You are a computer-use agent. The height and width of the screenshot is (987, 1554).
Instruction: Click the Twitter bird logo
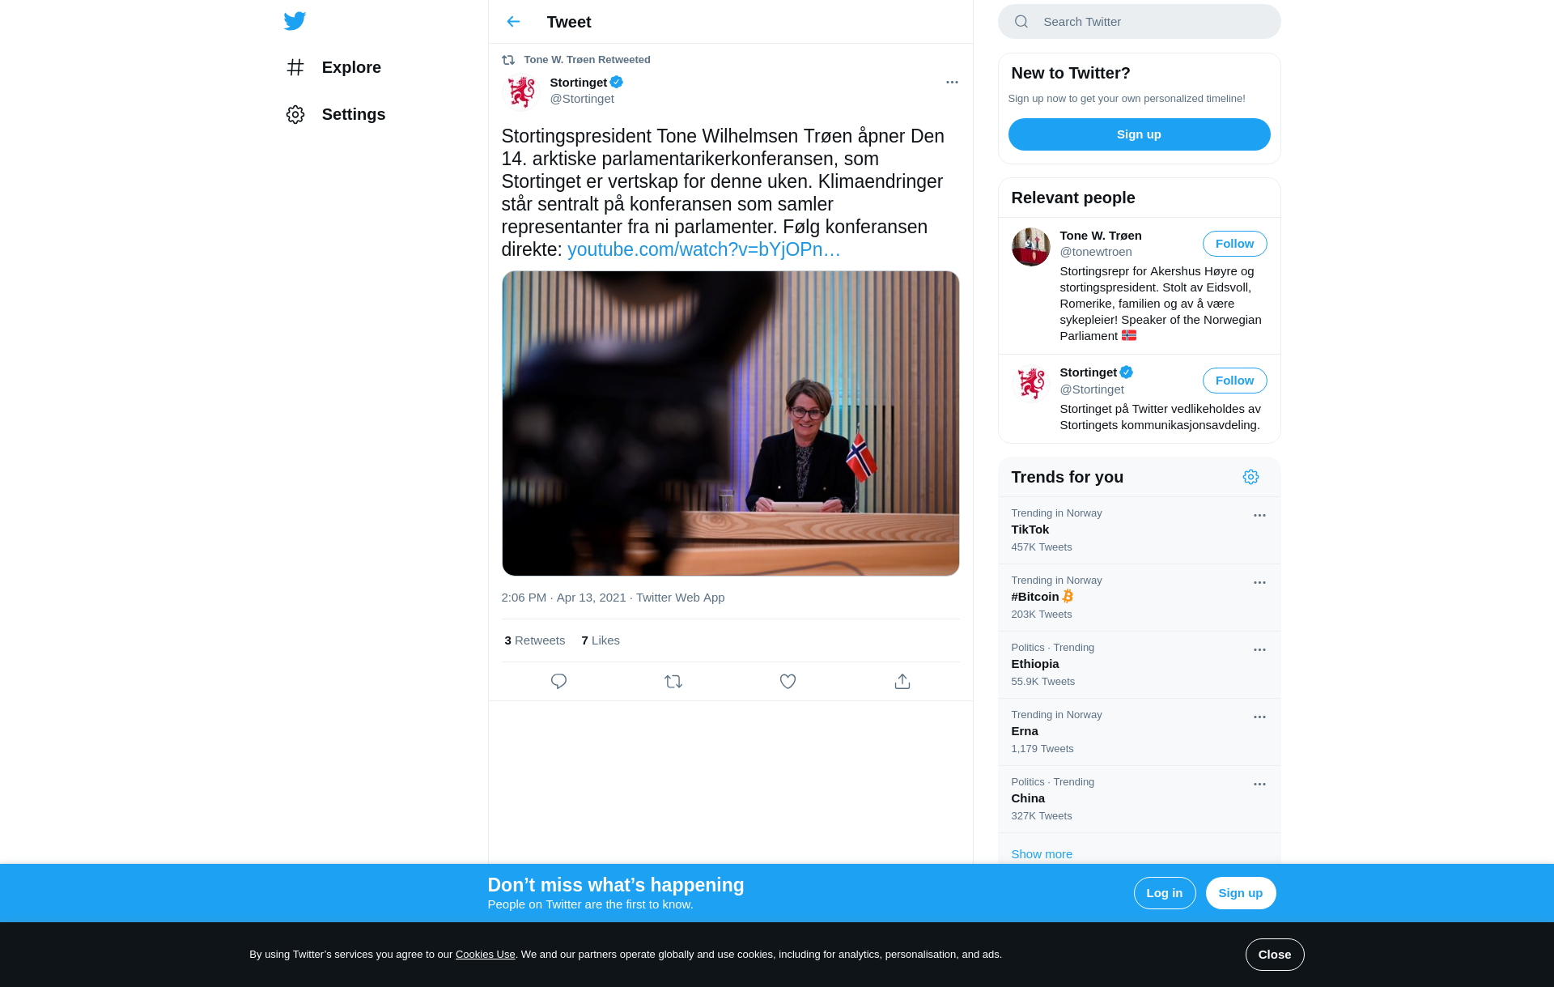click(295, 21)
